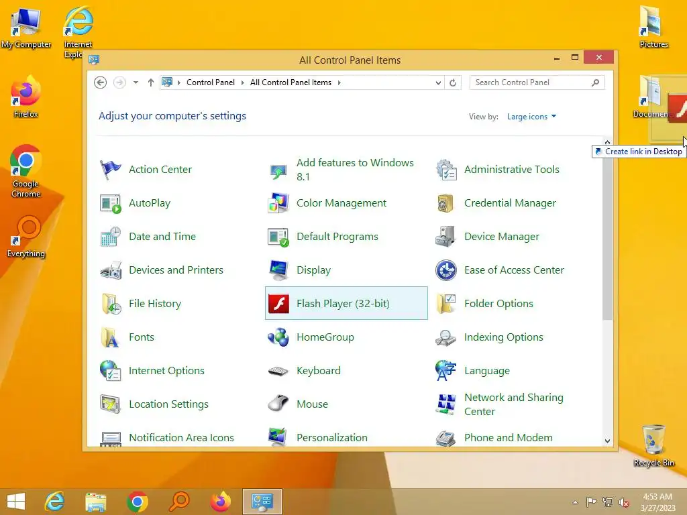Refresh the Control Panel view
This screenshot has width=687, height=515.
point(453,82)
